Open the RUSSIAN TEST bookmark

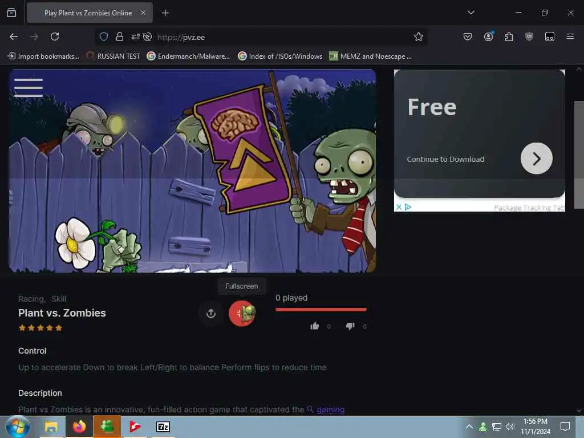(113, 56)
